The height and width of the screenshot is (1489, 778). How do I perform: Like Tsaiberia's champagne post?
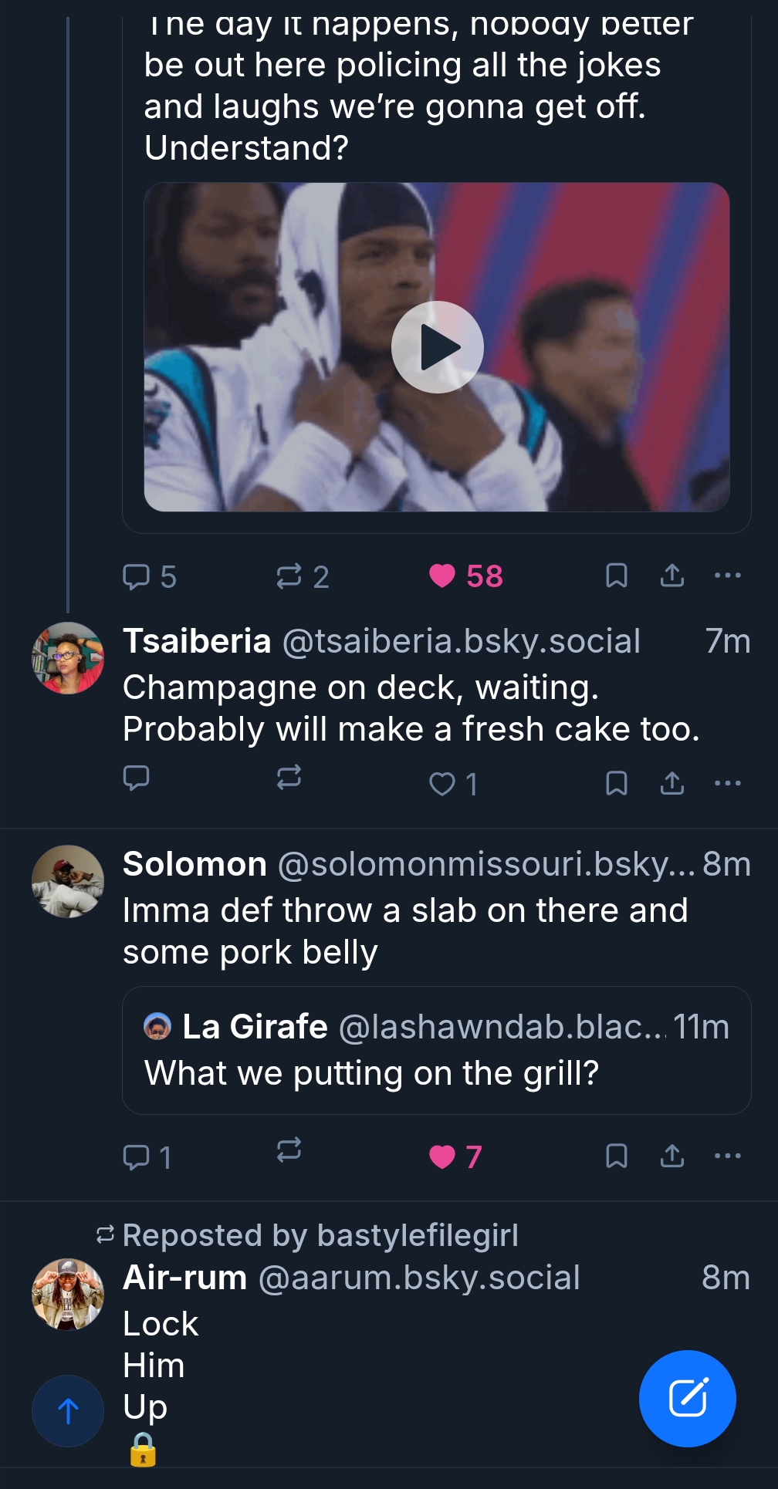point(442,784)
